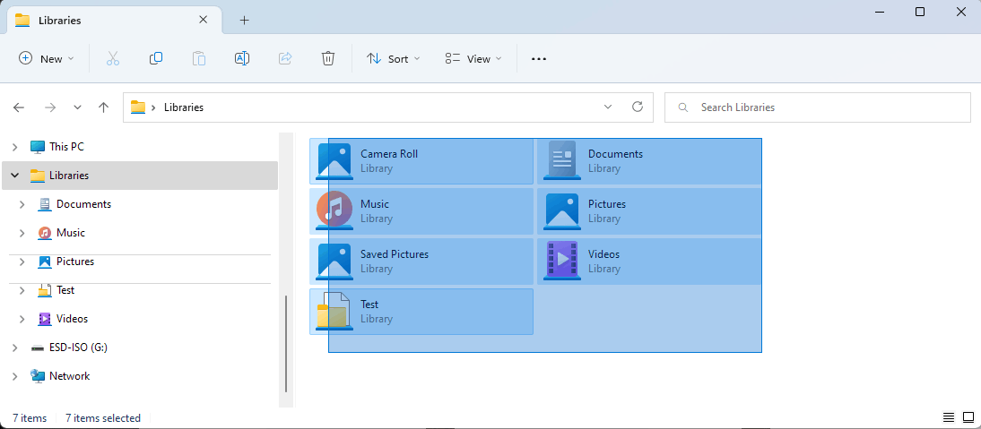The height and width of the screenshot is (429, 981).
Task: Click the chevron before Libraries in the breadcrumb
Action: tap(153, 107)
